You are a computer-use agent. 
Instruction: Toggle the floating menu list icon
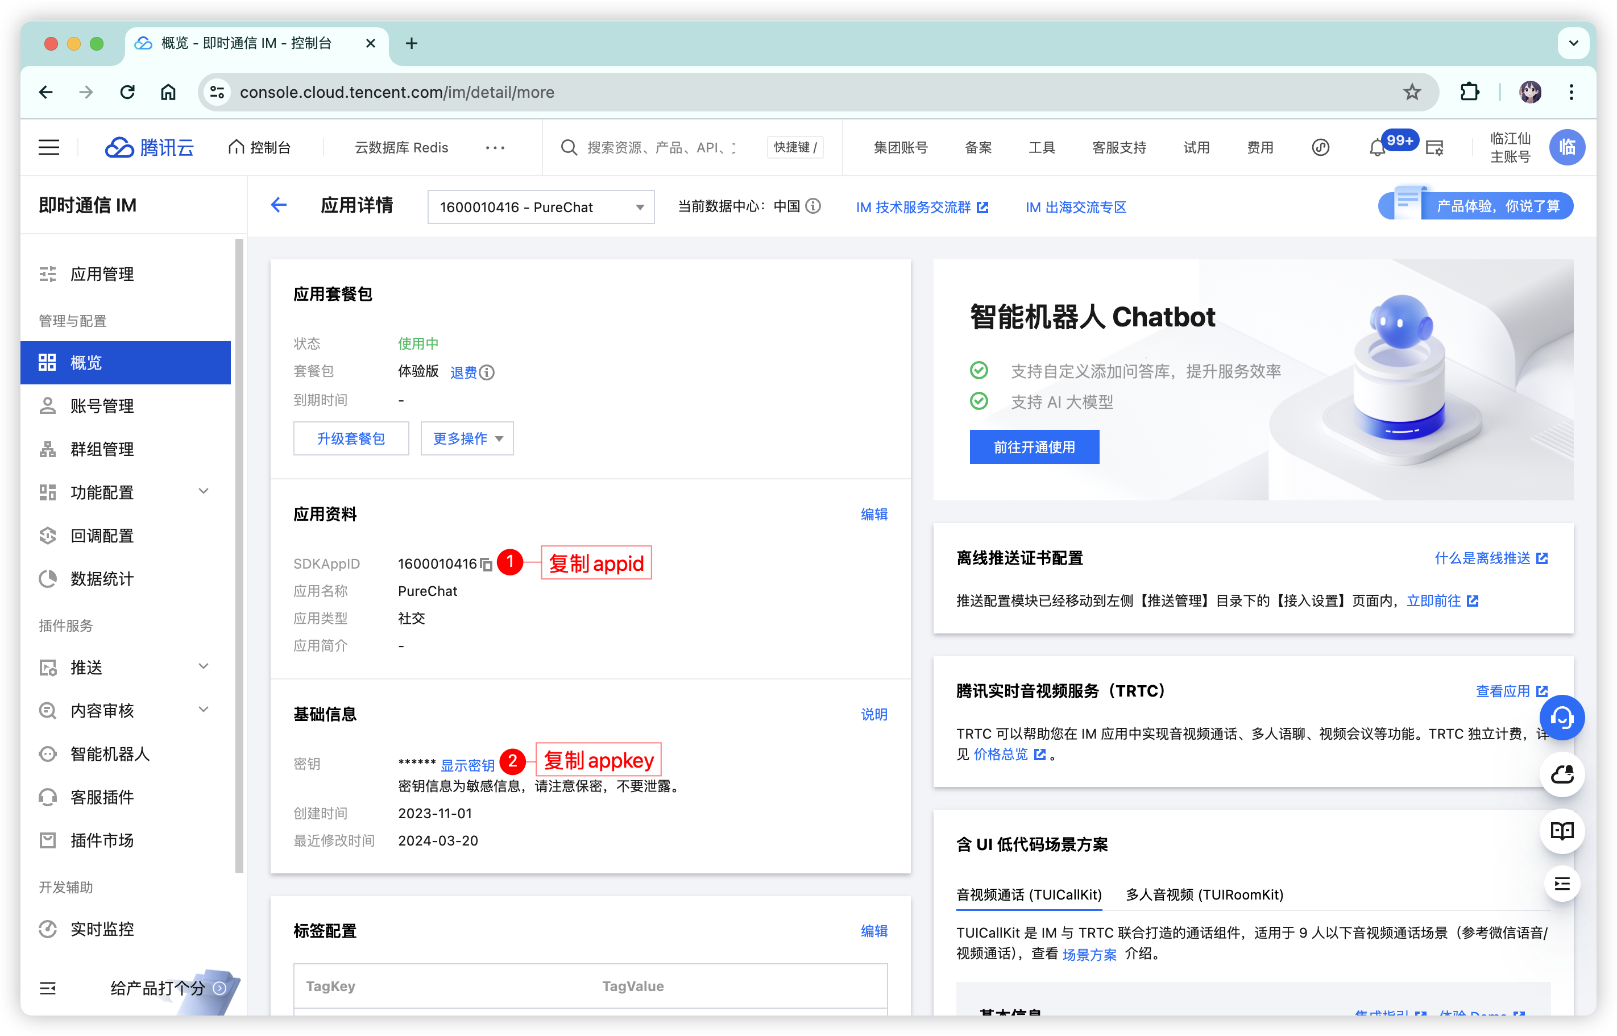[1561, 883]
